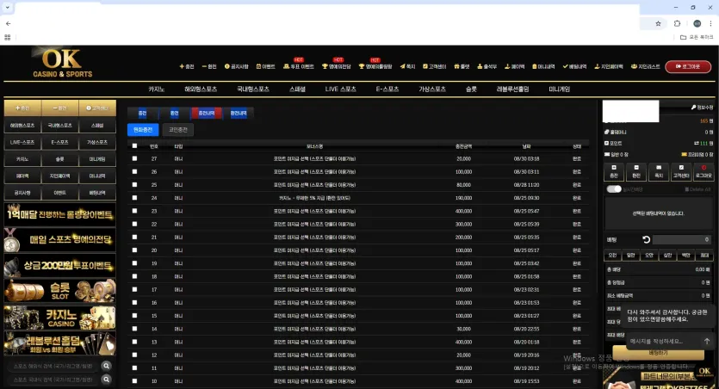Click the minus 환전 link in top menu
This screenshot has width=719, height=389.
coord(209,66)
